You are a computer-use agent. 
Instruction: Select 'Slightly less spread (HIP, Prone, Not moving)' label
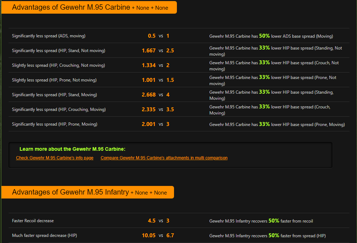(54, 80)
